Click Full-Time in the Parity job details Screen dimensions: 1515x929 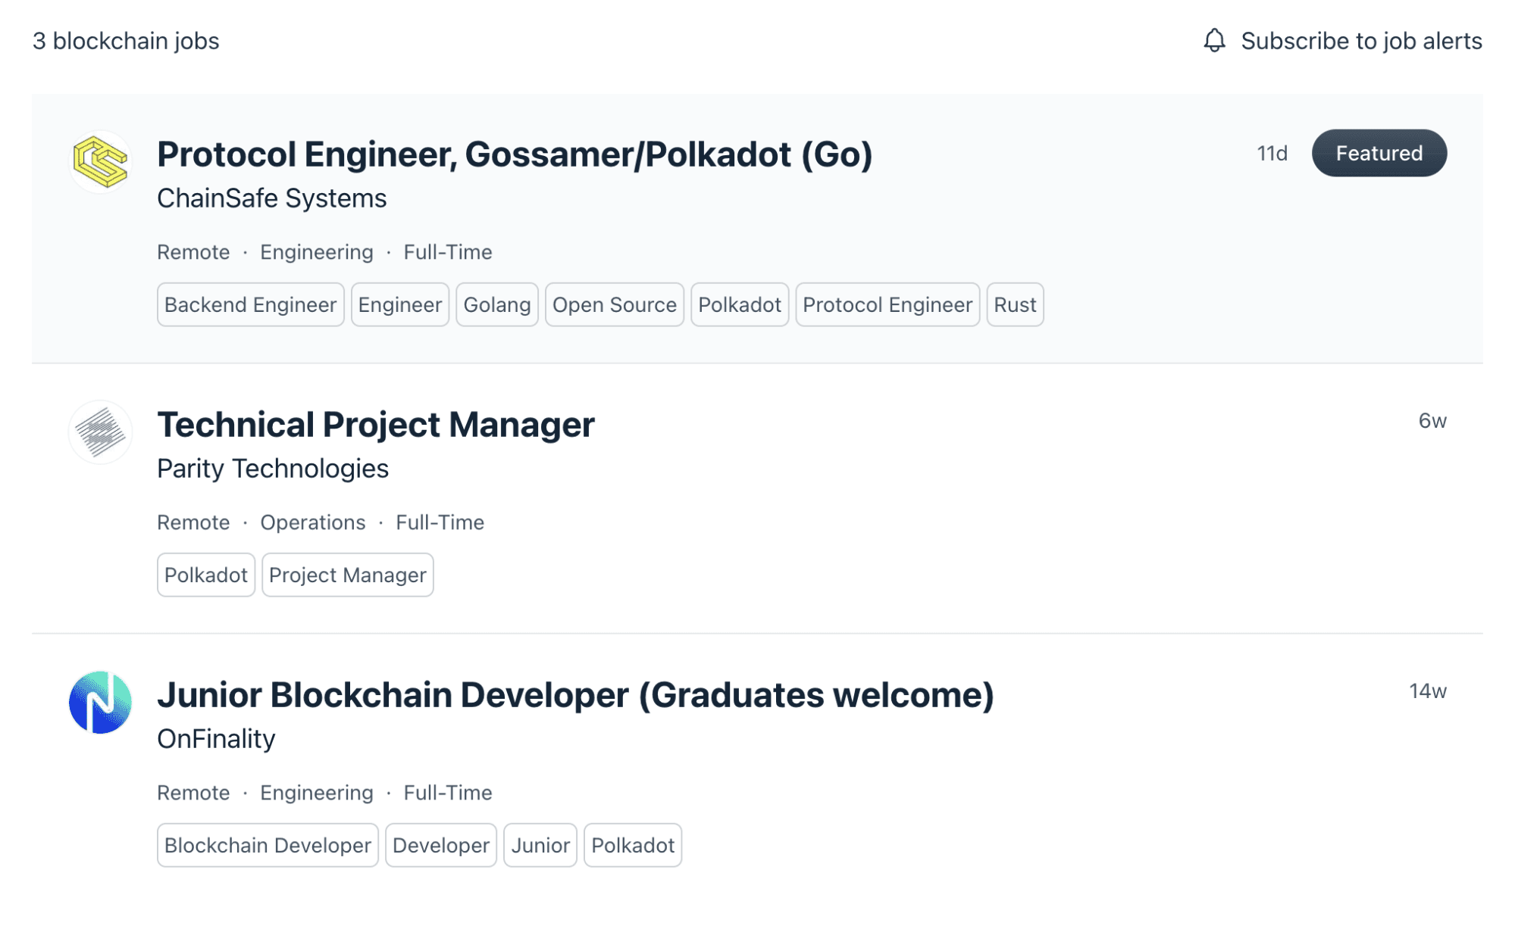pyautogui.click(x=440, y=522)
